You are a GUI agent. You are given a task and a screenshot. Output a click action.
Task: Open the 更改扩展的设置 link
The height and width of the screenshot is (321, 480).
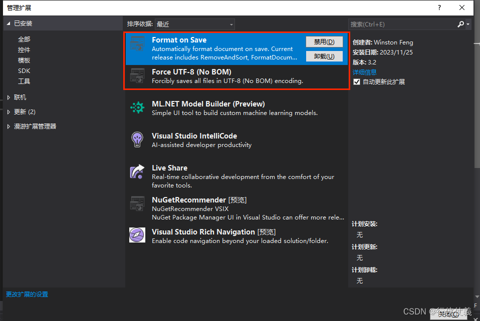coord(27,294)
